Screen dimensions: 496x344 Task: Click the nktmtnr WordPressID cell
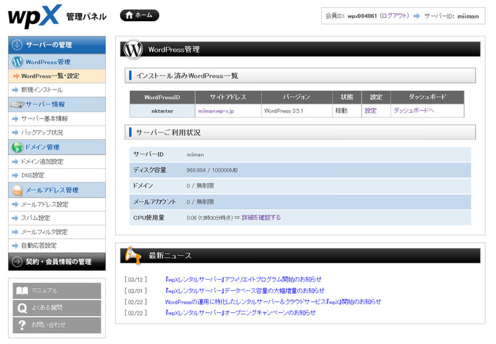[x=162, y=111]
